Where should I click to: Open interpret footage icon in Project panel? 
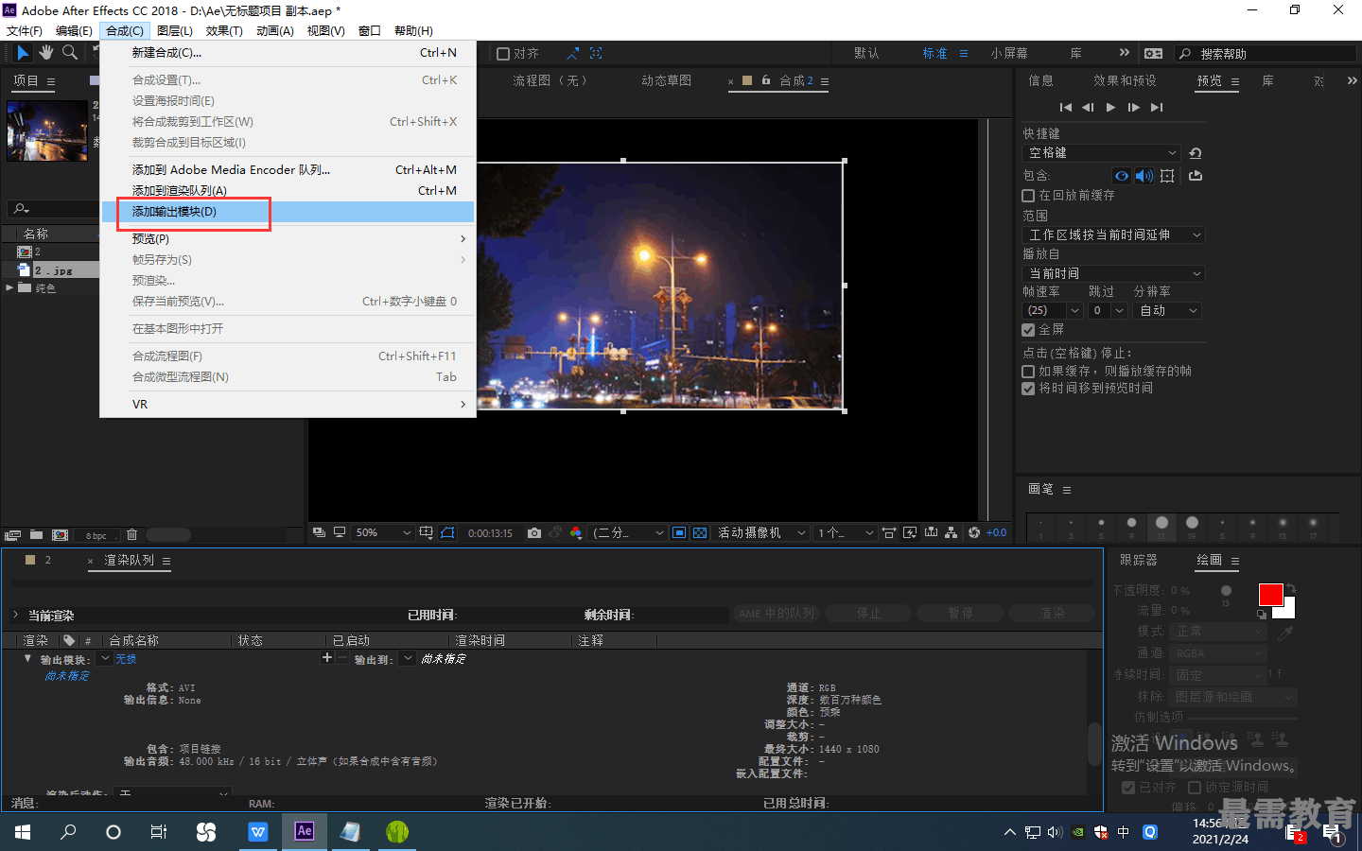click(12, 535)
